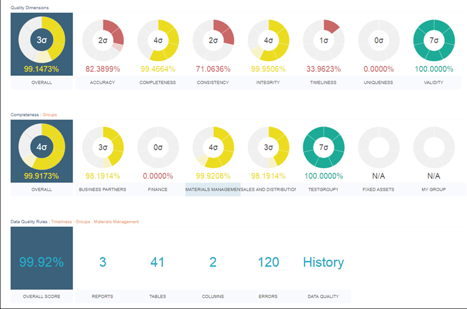Click the 71.0636% consistency value

(x=213, y=69)
